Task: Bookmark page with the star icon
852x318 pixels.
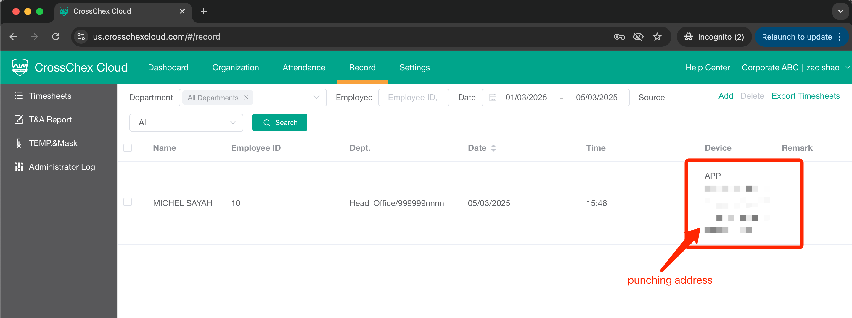Action: [x=657, y=37]
